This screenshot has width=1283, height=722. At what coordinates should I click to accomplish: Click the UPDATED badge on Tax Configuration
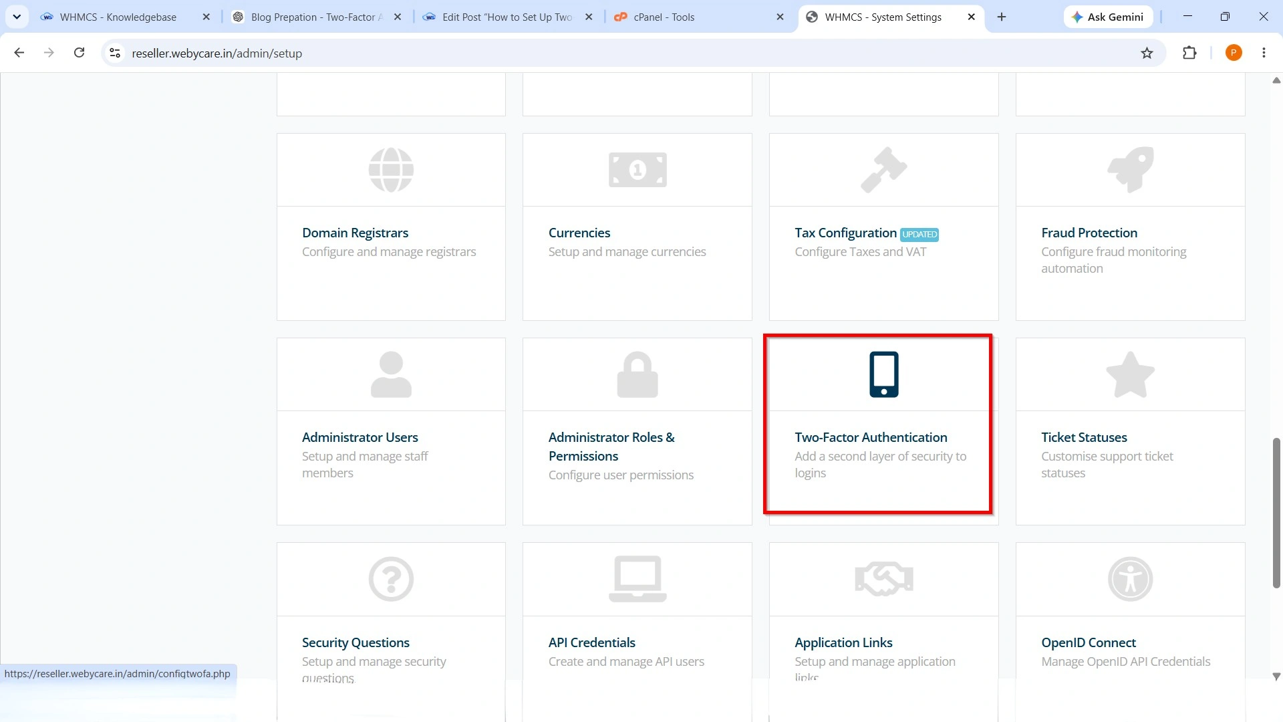pyautogui.click(x=919, y=235)
